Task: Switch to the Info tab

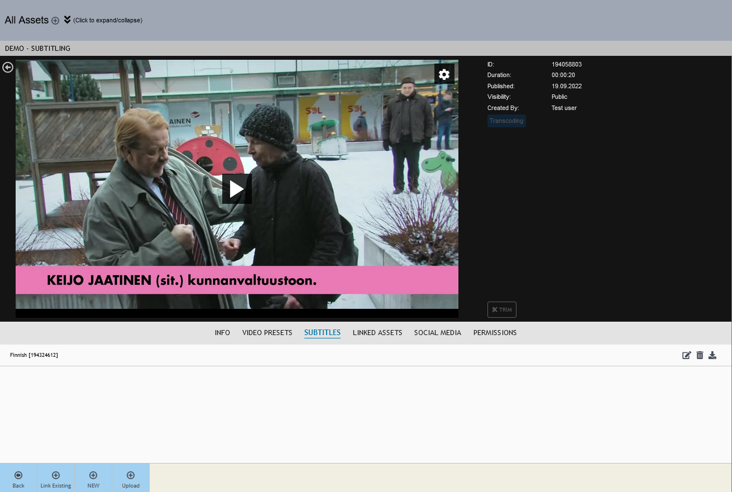Action: [x=222, y=333]
